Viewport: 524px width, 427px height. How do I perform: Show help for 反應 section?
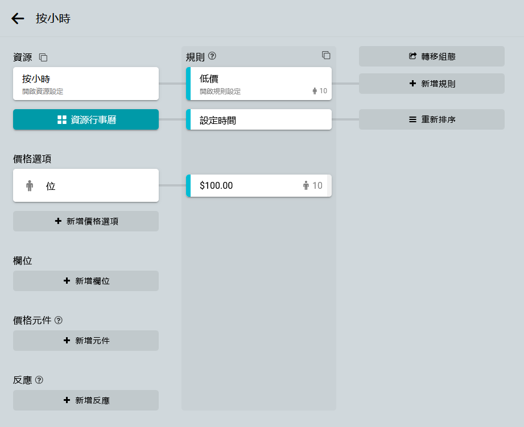click(39, 380)
